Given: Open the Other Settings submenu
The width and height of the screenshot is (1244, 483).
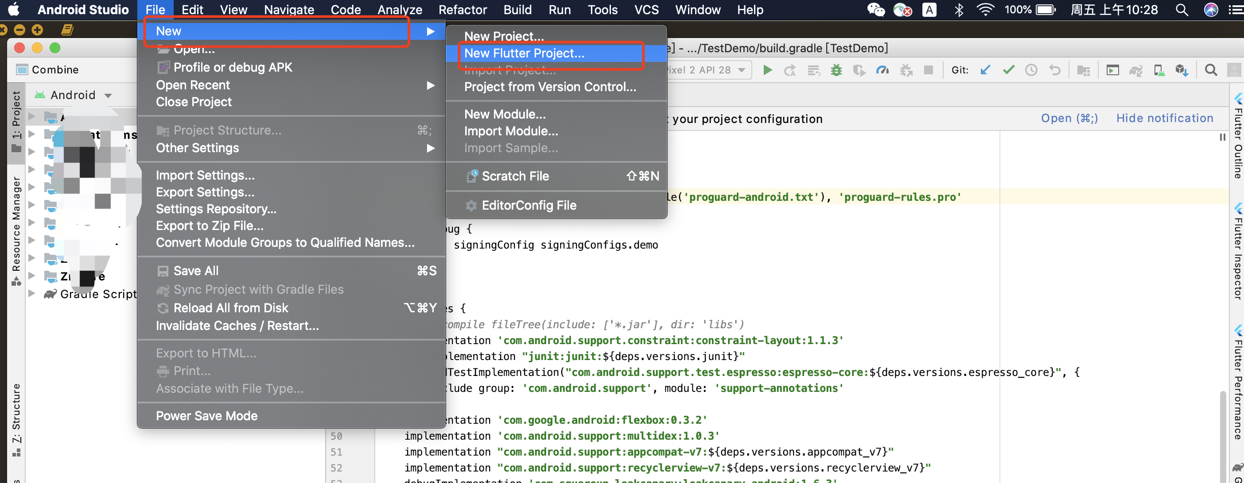Looking at the screenshot, I should [197, 147].
